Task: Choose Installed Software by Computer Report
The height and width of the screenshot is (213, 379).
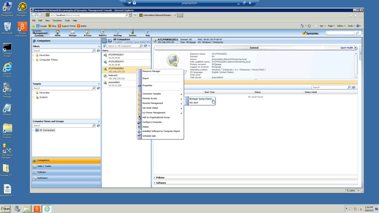Action: click(161, 131)
